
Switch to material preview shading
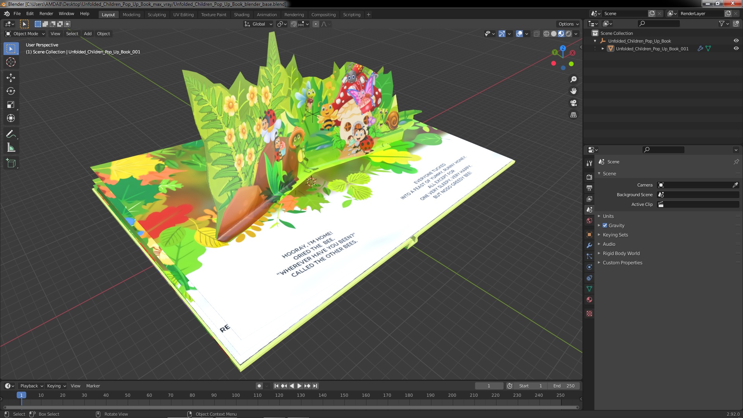pyautogui.click(x=561, y=34)
